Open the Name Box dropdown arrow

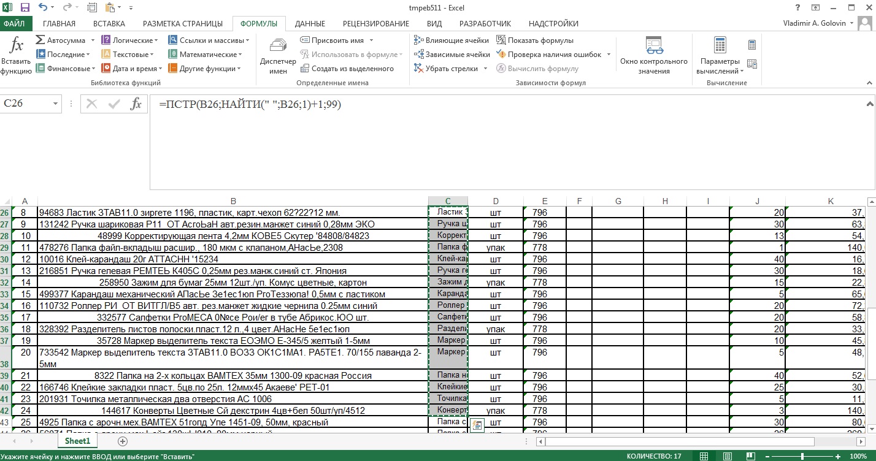[x=56, y=104]
